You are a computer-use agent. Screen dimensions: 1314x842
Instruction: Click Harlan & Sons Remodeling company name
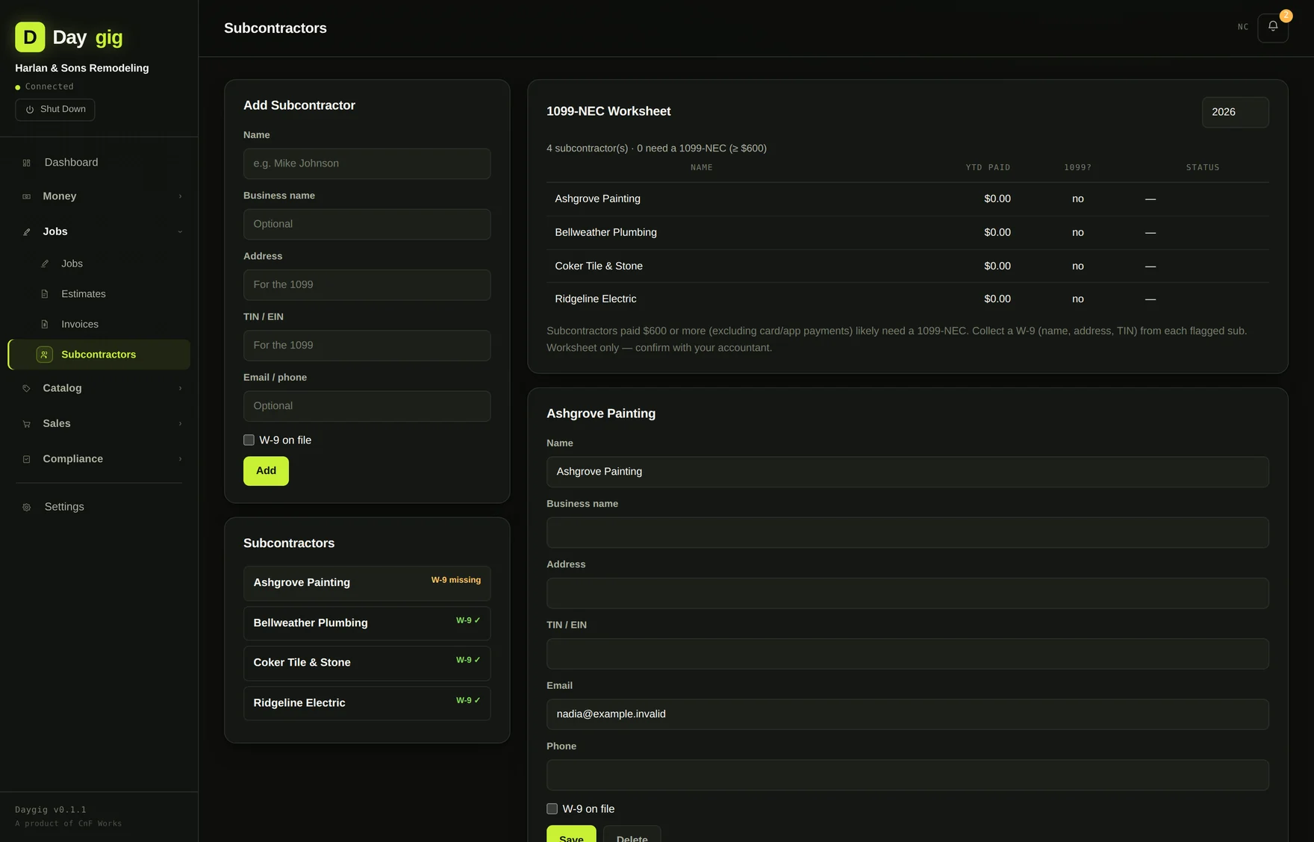click(x=82, y=68)
